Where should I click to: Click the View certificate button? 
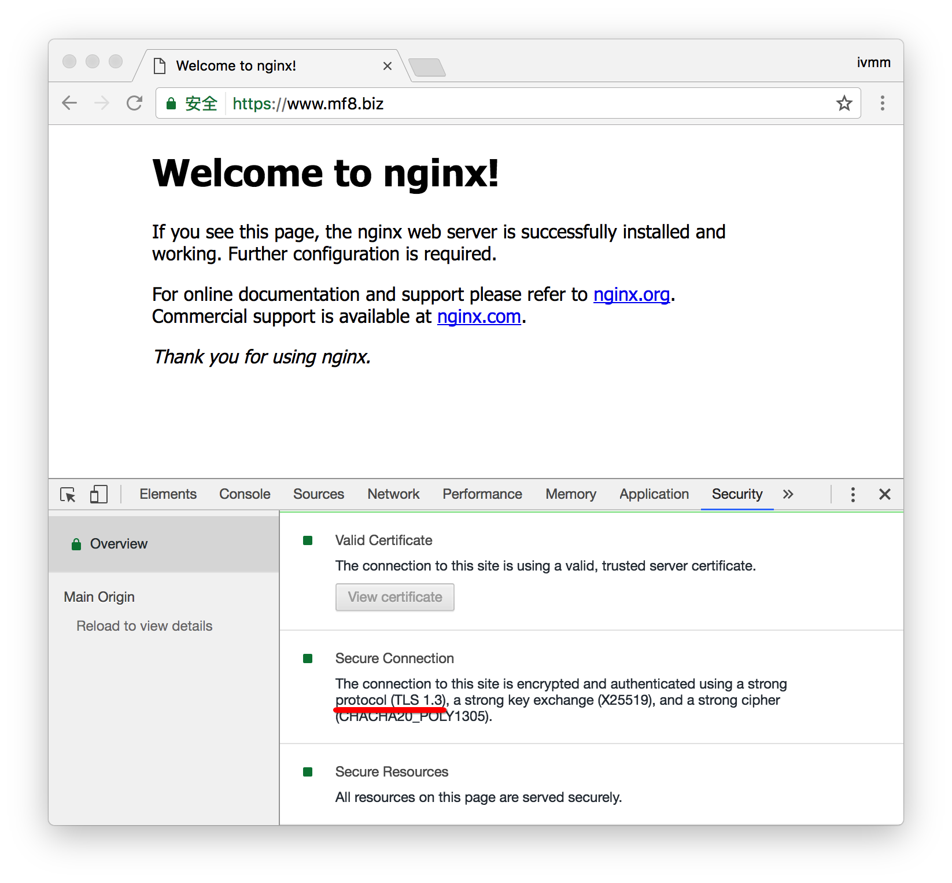(394, 597)
